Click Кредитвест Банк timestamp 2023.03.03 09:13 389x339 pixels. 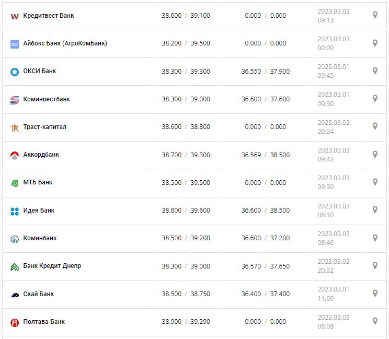pos(334,16)
